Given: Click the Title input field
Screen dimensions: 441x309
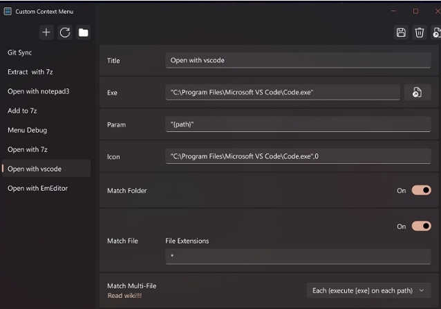Looking at the screenshot, I should [298, 60].
